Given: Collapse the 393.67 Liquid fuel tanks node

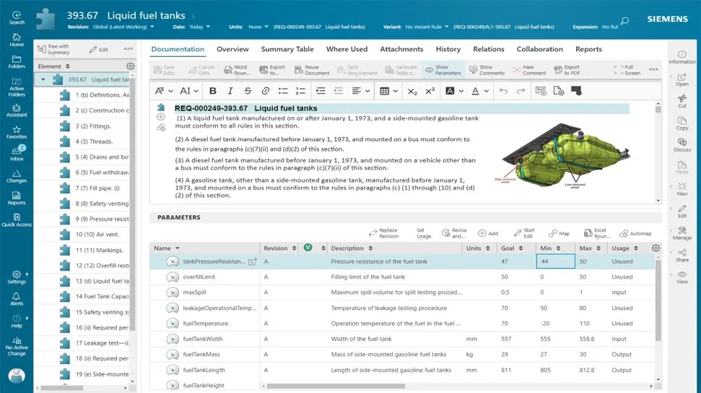Looking at the screenshot, I should point(44,80).
